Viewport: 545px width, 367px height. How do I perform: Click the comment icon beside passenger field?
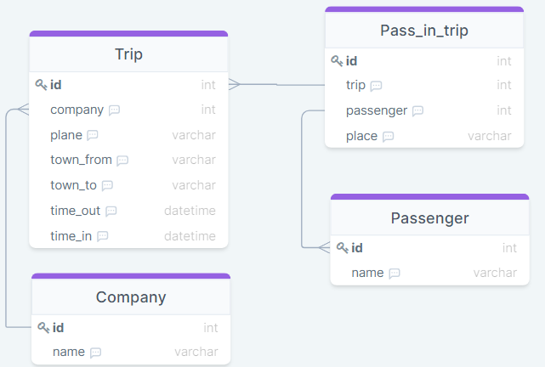pos(417,110)
